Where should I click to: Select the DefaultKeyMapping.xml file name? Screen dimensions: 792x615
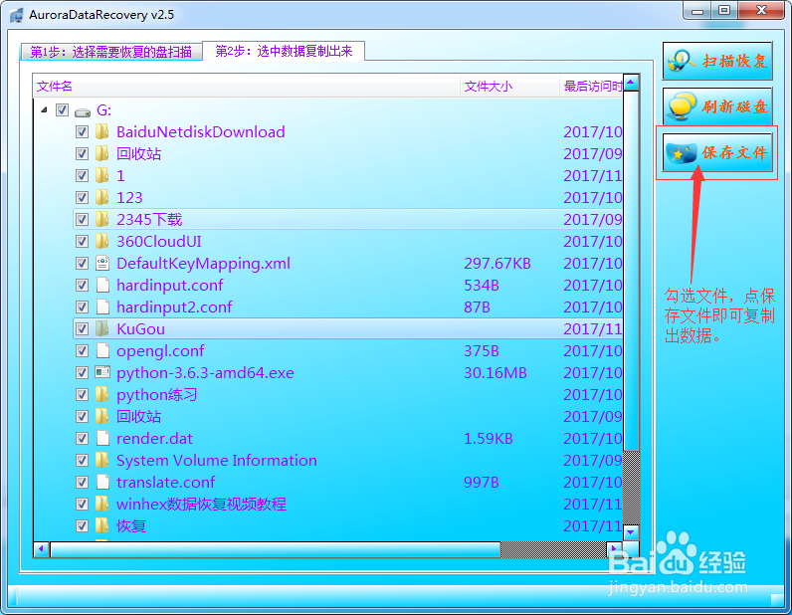click(x=203, y=264)
